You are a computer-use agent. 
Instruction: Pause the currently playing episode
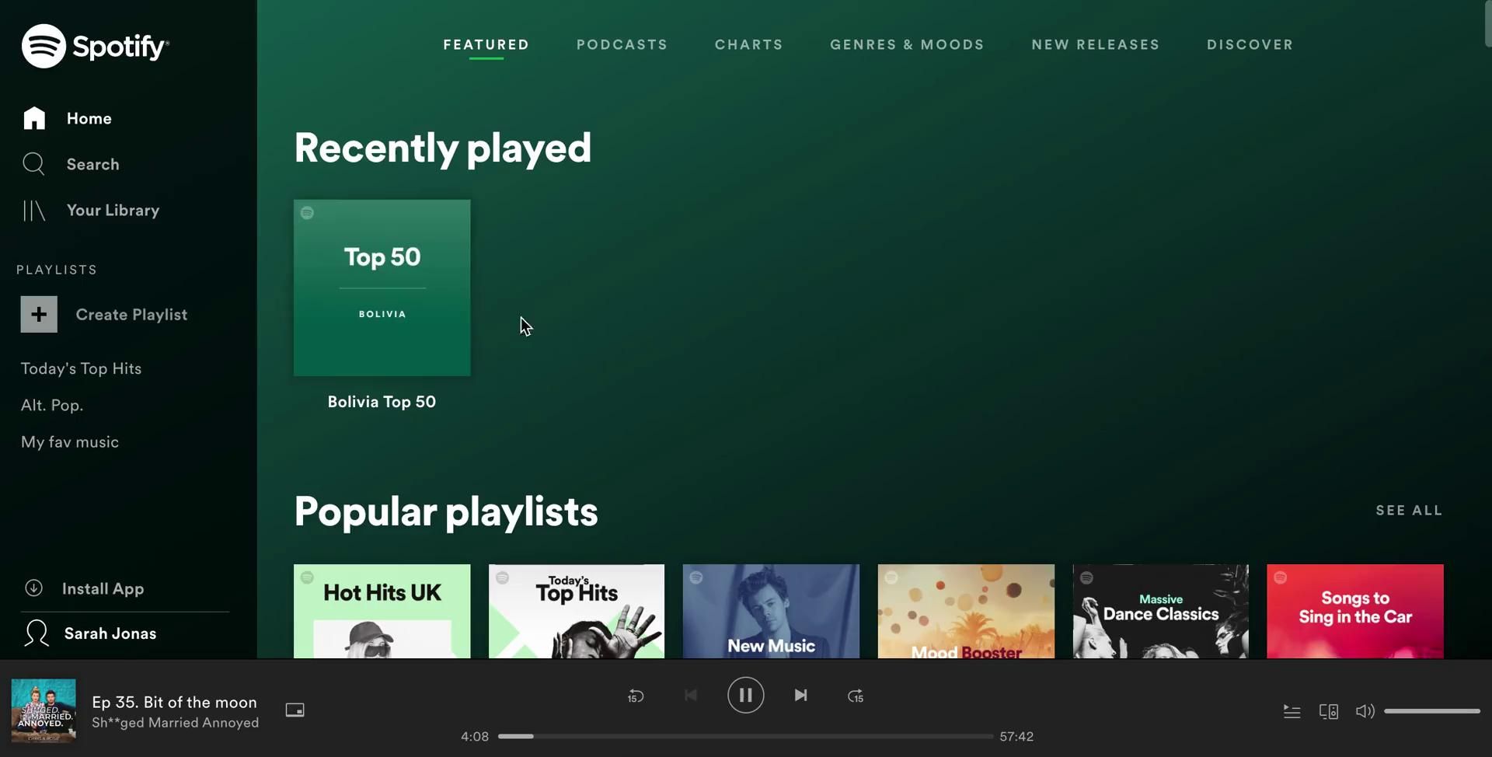[x=745, y=695]
